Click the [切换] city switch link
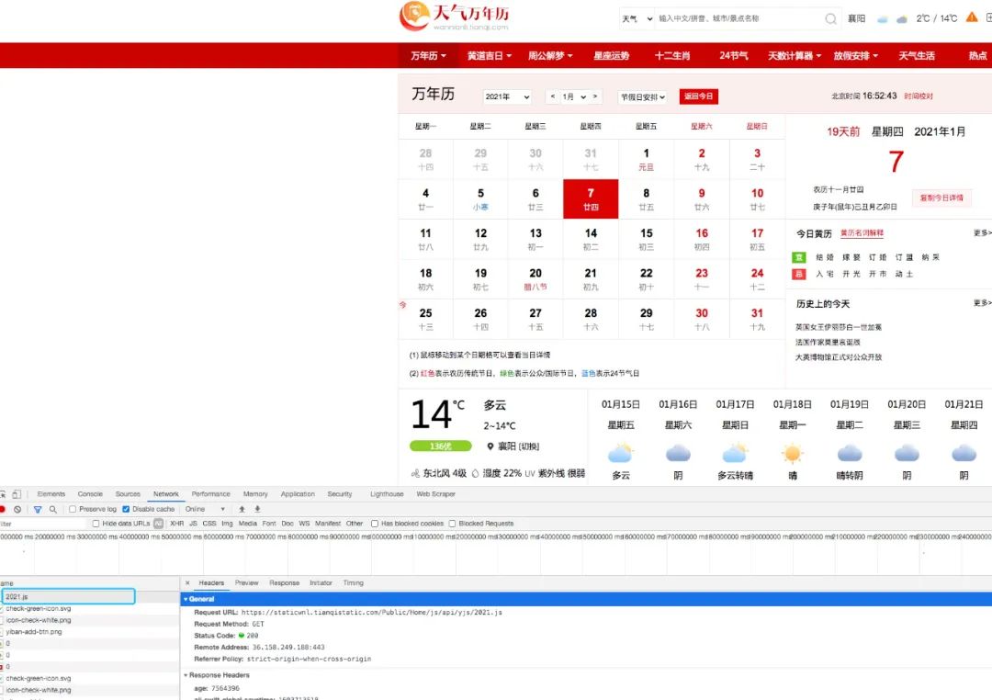The height and width of the screenshot is (700, 992). [529, 446]
